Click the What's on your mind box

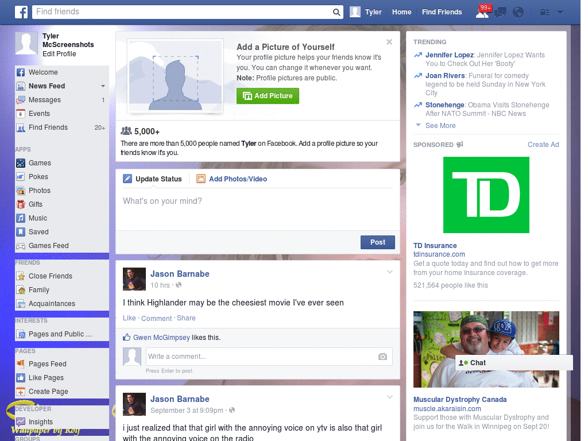point(258,209)
